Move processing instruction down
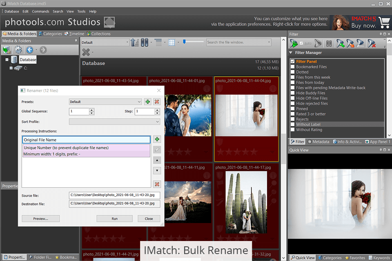Screen dimensions: 392x261 tap(157, 170)
